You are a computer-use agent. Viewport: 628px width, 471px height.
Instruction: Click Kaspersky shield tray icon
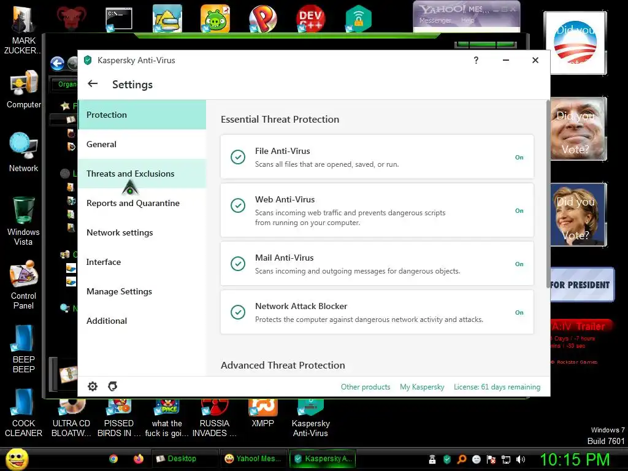pos(447,459)
